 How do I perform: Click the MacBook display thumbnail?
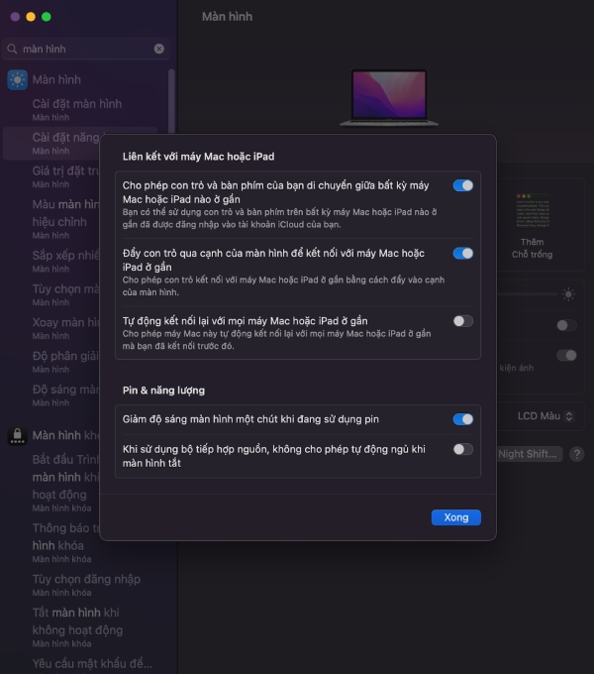(389, 97)
